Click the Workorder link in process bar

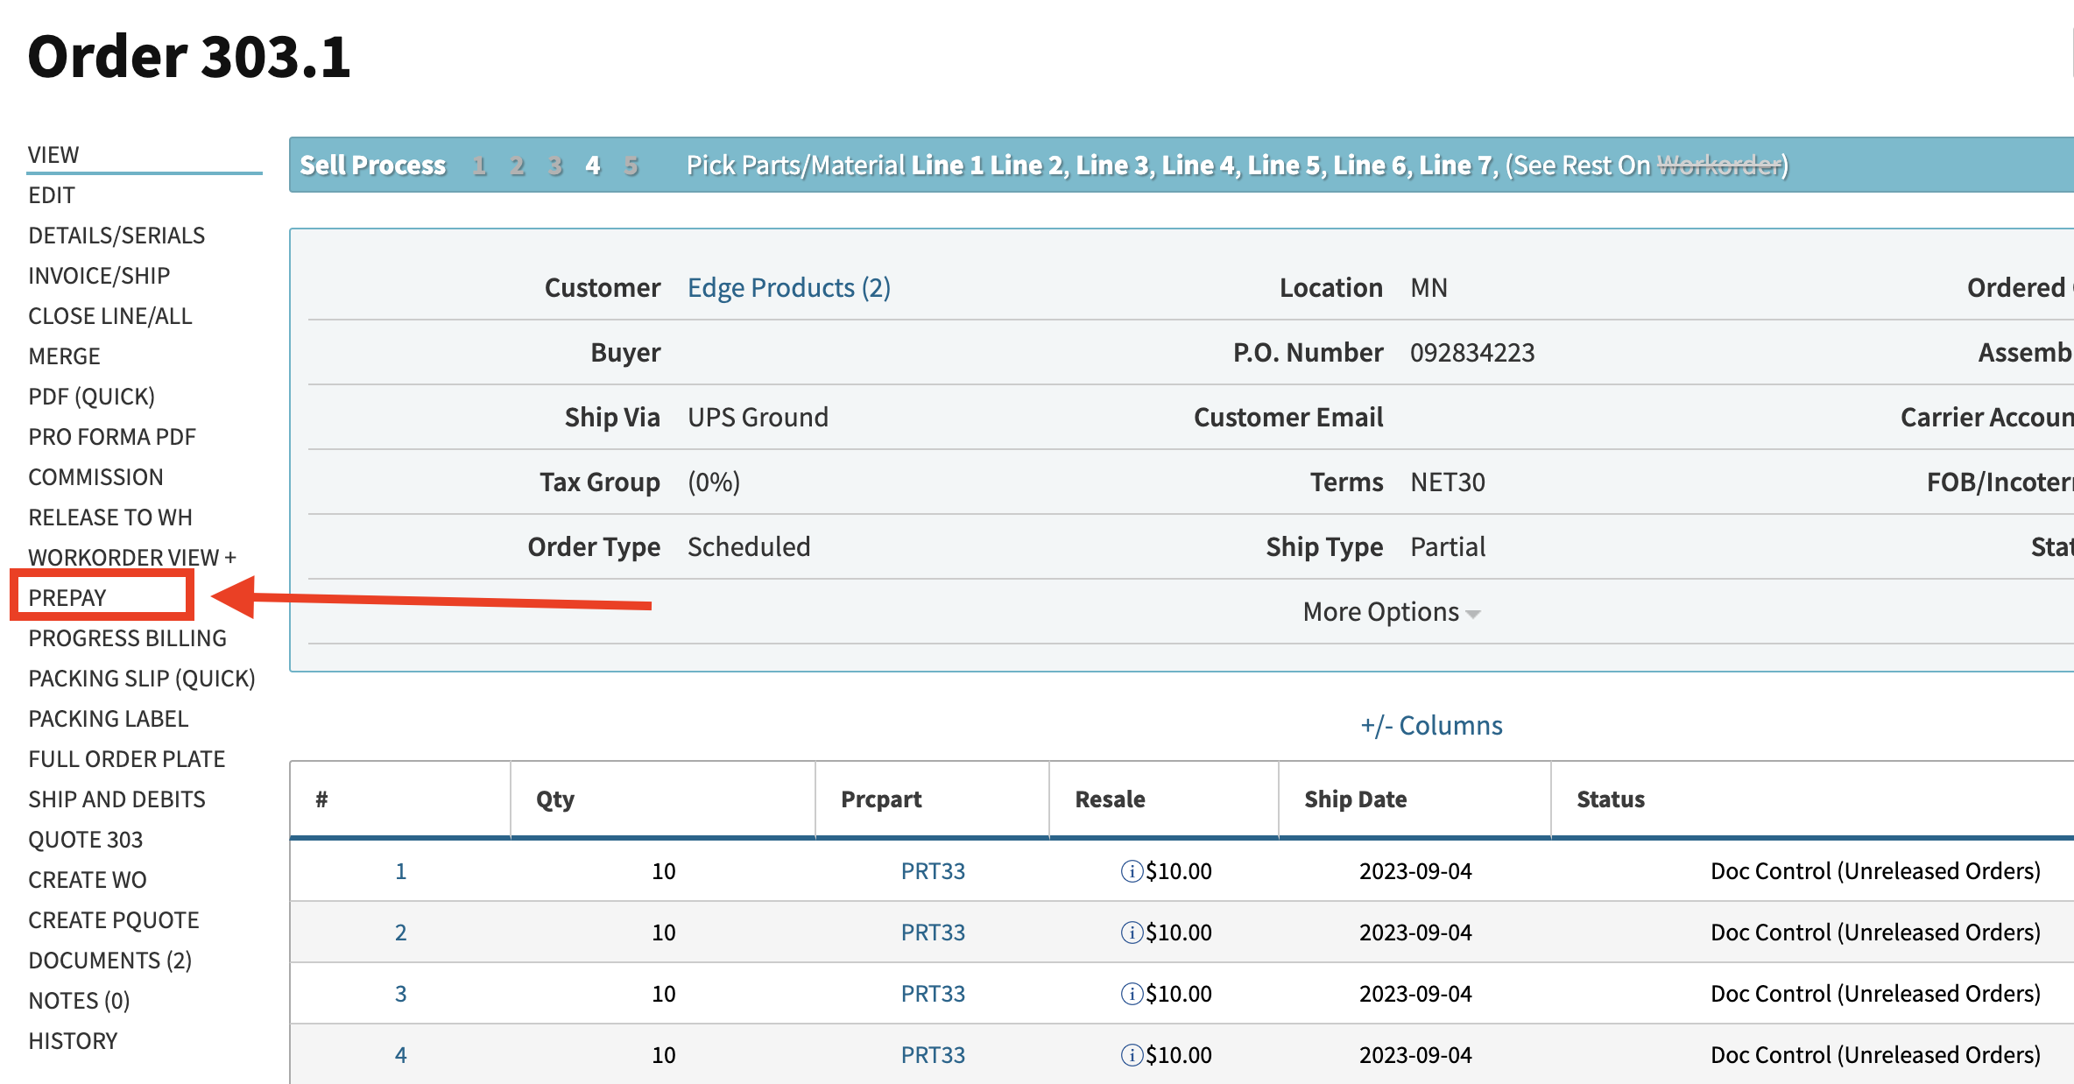[1718, 165]
